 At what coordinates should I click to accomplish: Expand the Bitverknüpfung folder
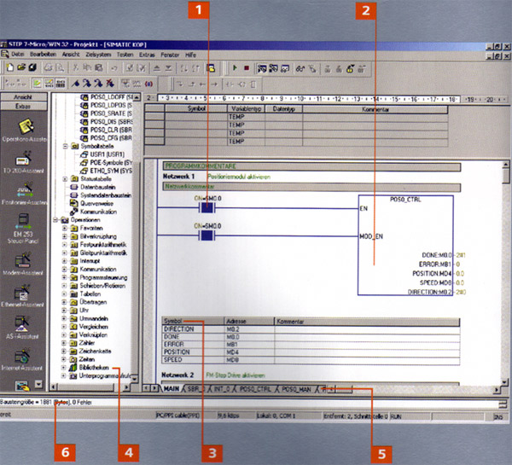(64, 236)
